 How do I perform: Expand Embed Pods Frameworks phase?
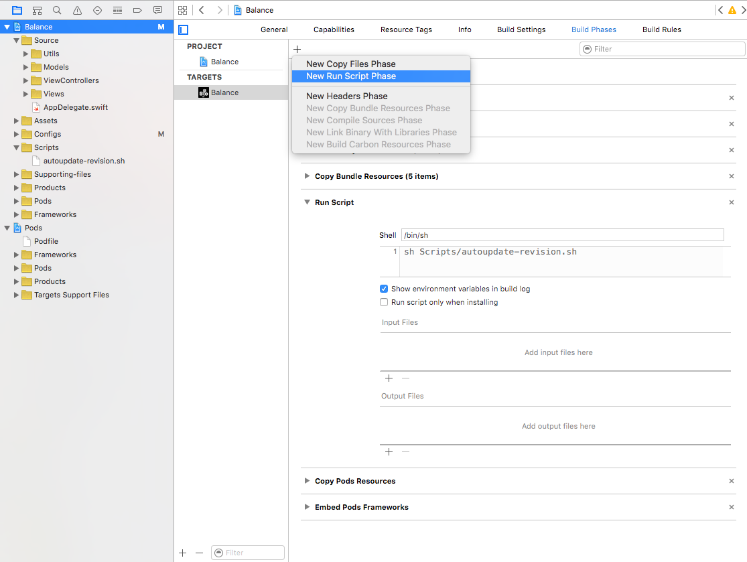point(307,507)
